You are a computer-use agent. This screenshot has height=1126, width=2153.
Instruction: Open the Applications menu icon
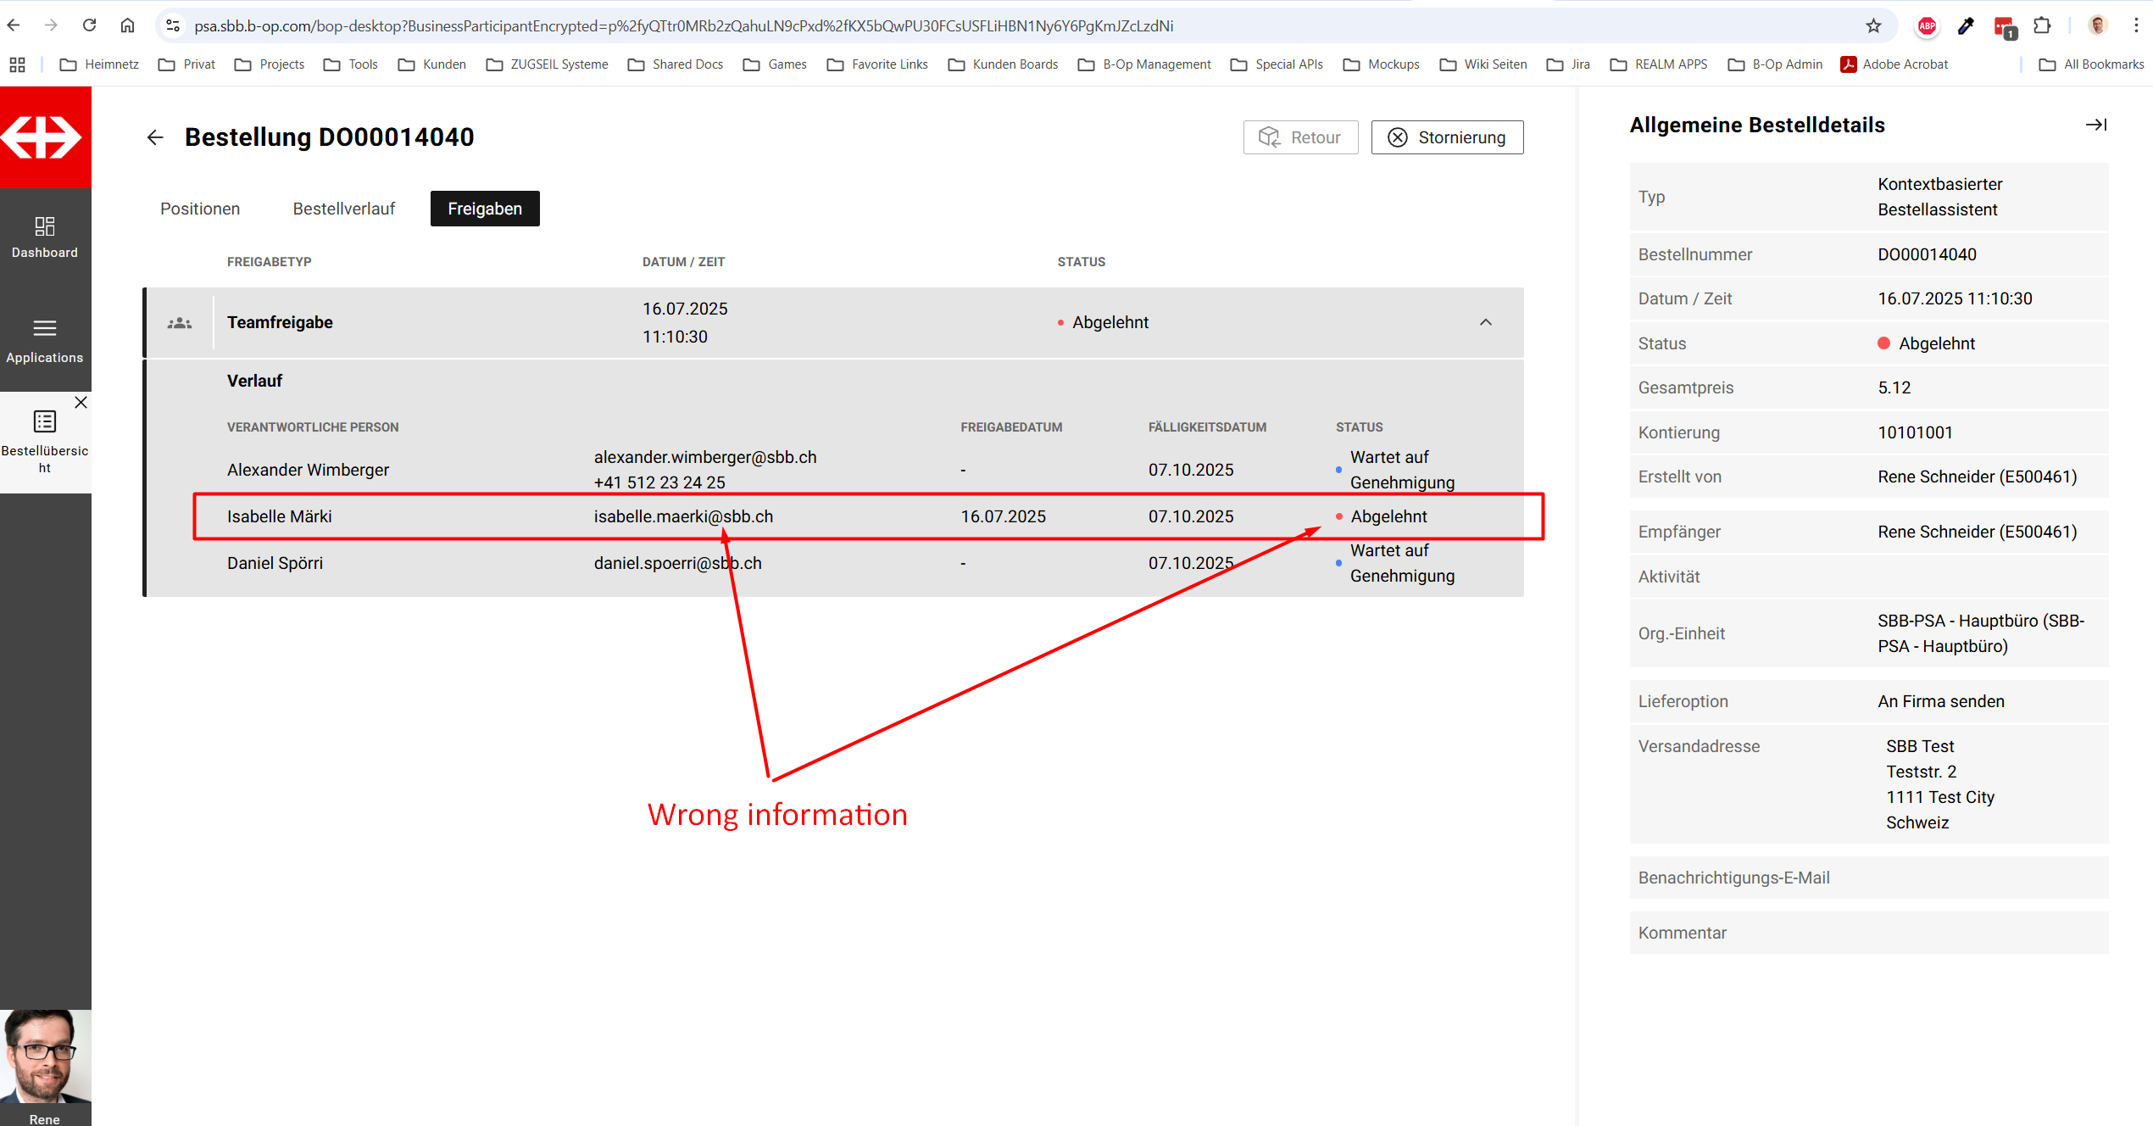45,329
